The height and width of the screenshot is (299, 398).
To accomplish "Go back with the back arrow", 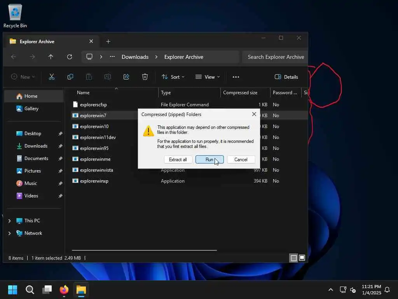I will [14, 57].
